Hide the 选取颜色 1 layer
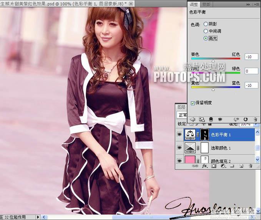 (x=180, y=148)
